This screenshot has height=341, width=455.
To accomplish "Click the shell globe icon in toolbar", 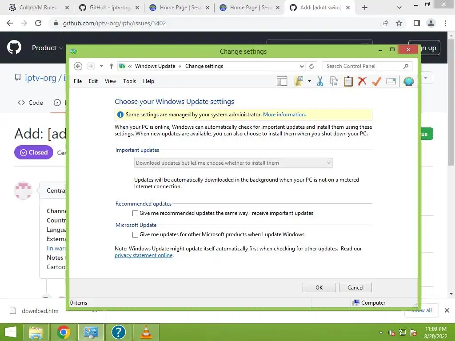I will click(409, 82).
